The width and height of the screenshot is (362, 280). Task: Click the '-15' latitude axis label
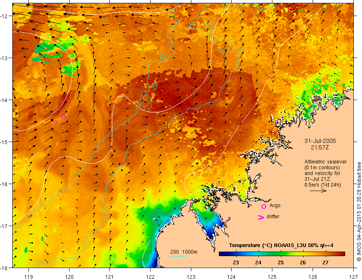pos(4,142)
